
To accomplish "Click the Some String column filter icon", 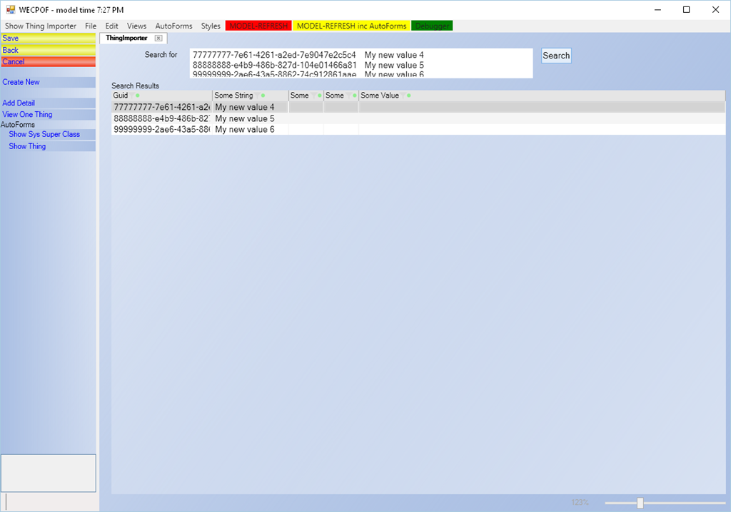I will pos(258,96).
